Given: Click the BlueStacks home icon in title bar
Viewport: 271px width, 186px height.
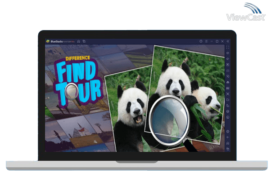Looking at the screenshot, I should pyautogui.click(x=79, y=41).
